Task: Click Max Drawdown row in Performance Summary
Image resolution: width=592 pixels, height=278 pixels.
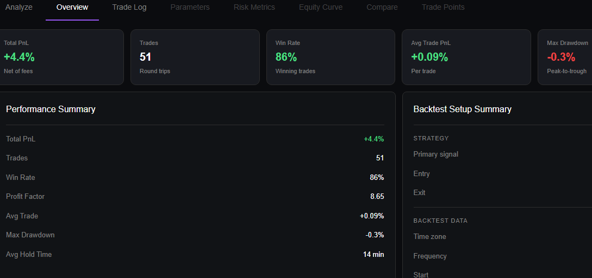Action: [x=195, y=235]
